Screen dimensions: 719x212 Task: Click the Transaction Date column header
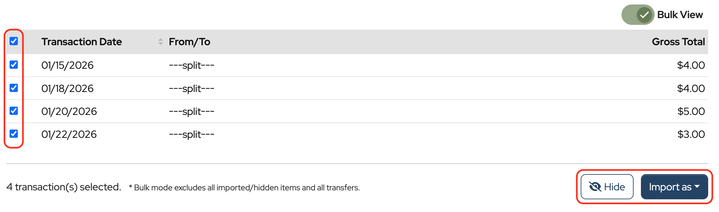click(x=81, y=42)
